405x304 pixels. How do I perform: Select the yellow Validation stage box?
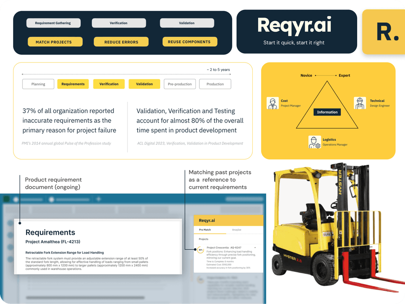[144, 84]
